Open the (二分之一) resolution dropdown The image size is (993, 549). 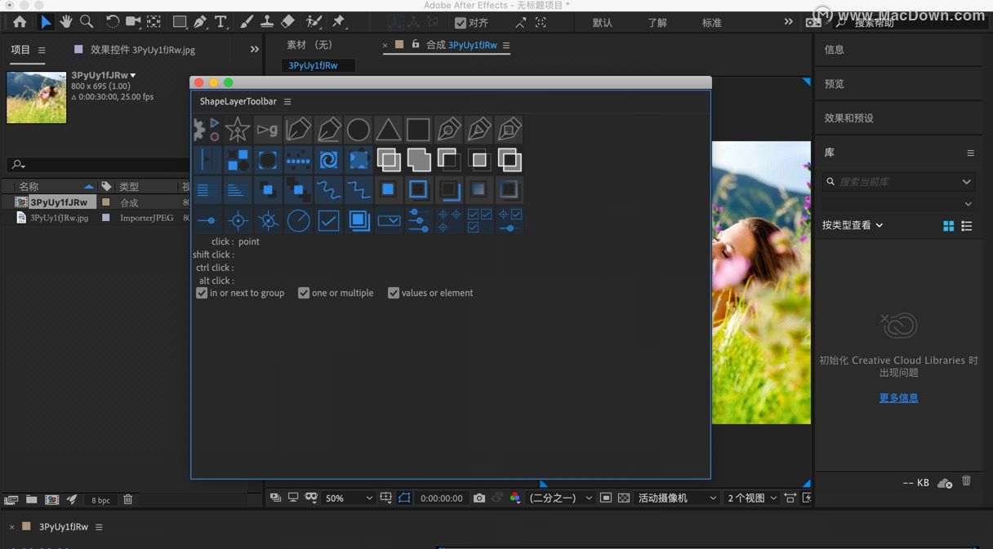[561, 498]
